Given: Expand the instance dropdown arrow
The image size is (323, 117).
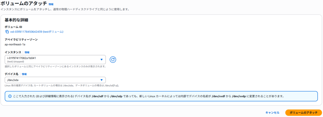Looking at the screenshot, I should 101,59.
